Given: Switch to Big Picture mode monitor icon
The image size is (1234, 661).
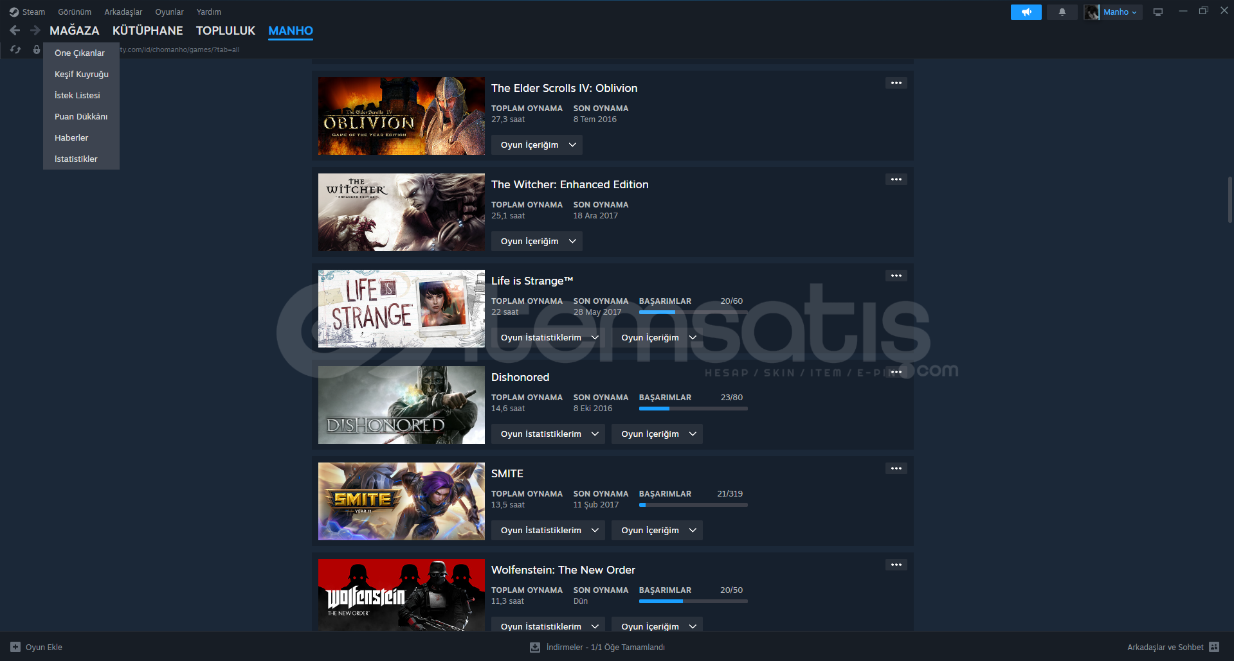Looking at the screenshot, I should pos(1157,12).
